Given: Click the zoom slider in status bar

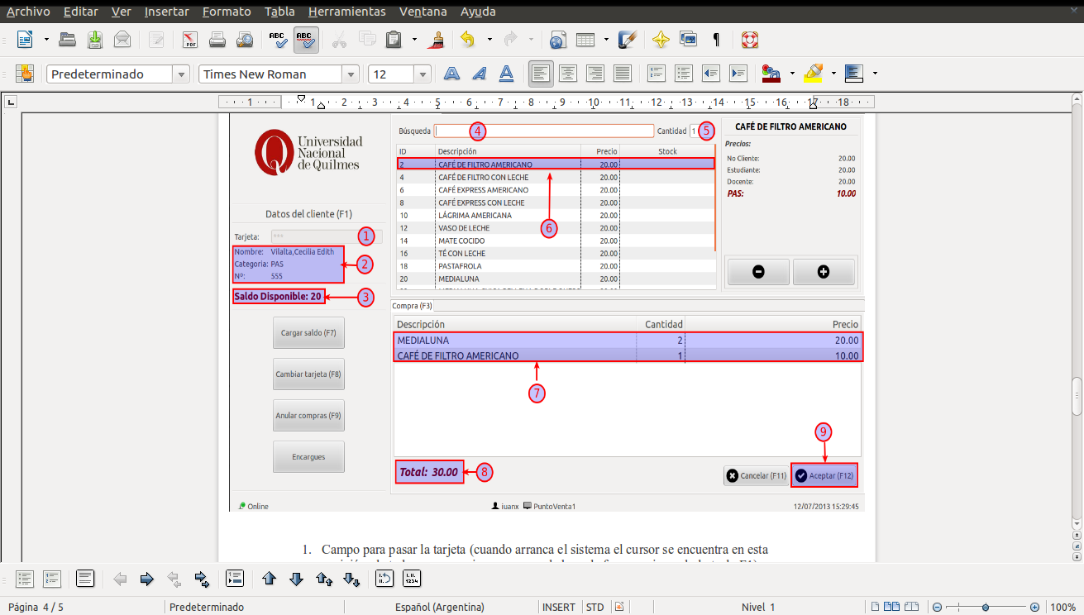Looking at the screenshot, I should [x=987, y=607].
